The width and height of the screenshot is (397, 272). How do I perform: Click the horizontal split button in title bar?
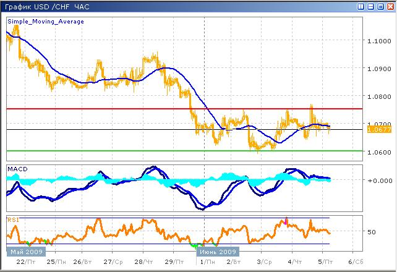click(x=371, y=6)
